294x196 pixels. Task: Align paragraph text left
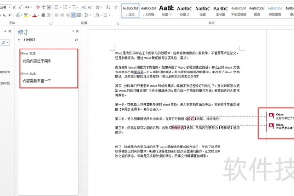click(x=57, y=15)
